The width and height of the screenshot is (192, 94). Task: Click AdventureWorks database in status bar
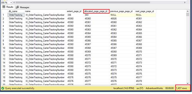[154, 88]
